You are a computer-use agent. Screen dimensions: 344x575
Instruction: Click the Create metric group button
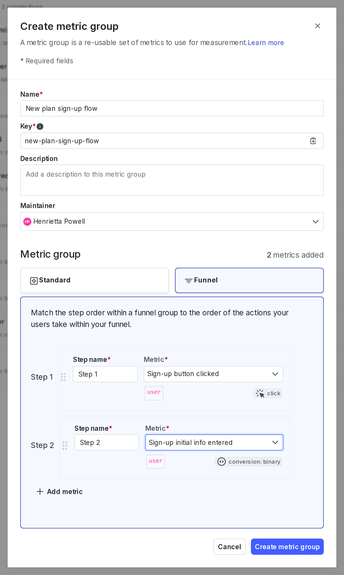click(287, 547)
